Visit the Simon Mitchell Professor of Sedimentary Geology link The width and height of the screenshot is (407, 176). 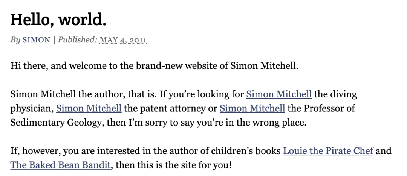[x=252, y=108]
